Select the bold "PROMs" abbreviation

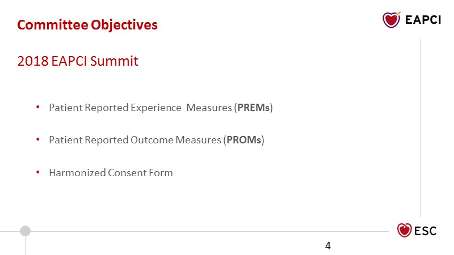(x=245, y=140)
